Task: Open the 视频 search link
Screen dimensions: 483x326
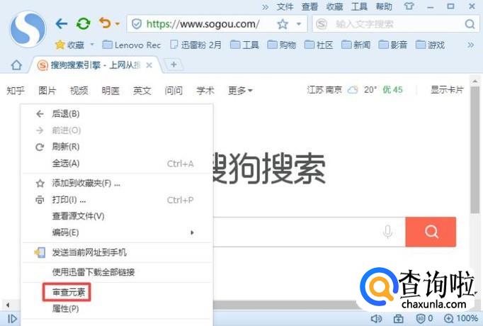Action: pyautogui.click(x=79, y=91)
